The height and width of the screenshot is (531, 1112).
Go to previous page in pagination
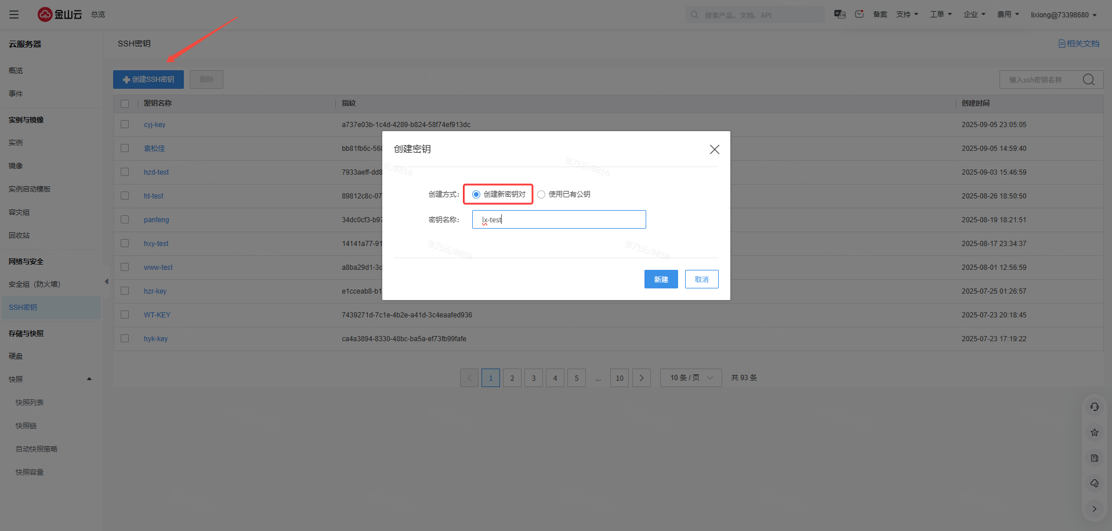click(x=469, y=378)
